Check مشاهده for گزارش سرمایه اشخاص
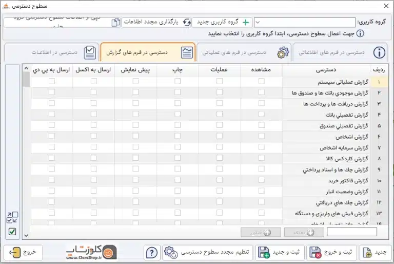 click(x=262, y=147)
